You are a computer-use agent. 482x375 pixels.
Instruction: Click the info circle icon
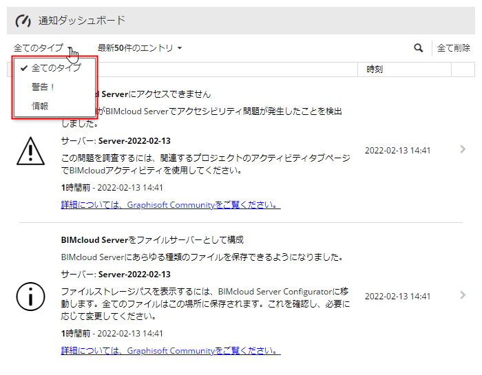[30, 297]
